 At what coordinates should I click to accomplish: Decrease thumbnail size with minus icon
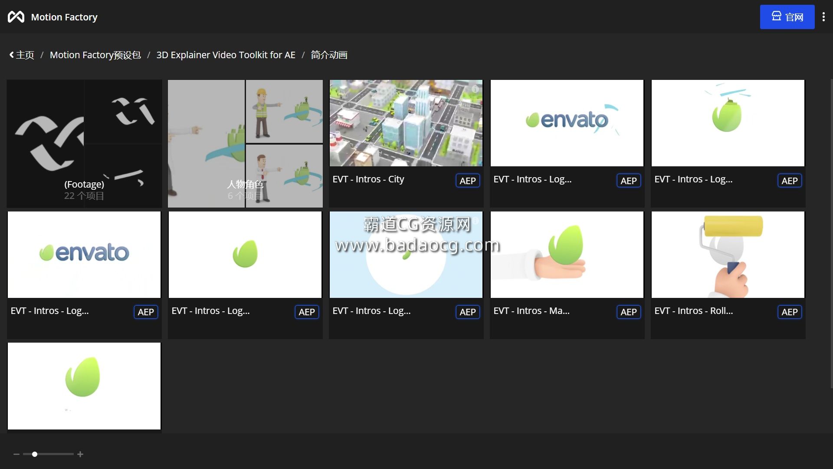(x=16, y=454)
